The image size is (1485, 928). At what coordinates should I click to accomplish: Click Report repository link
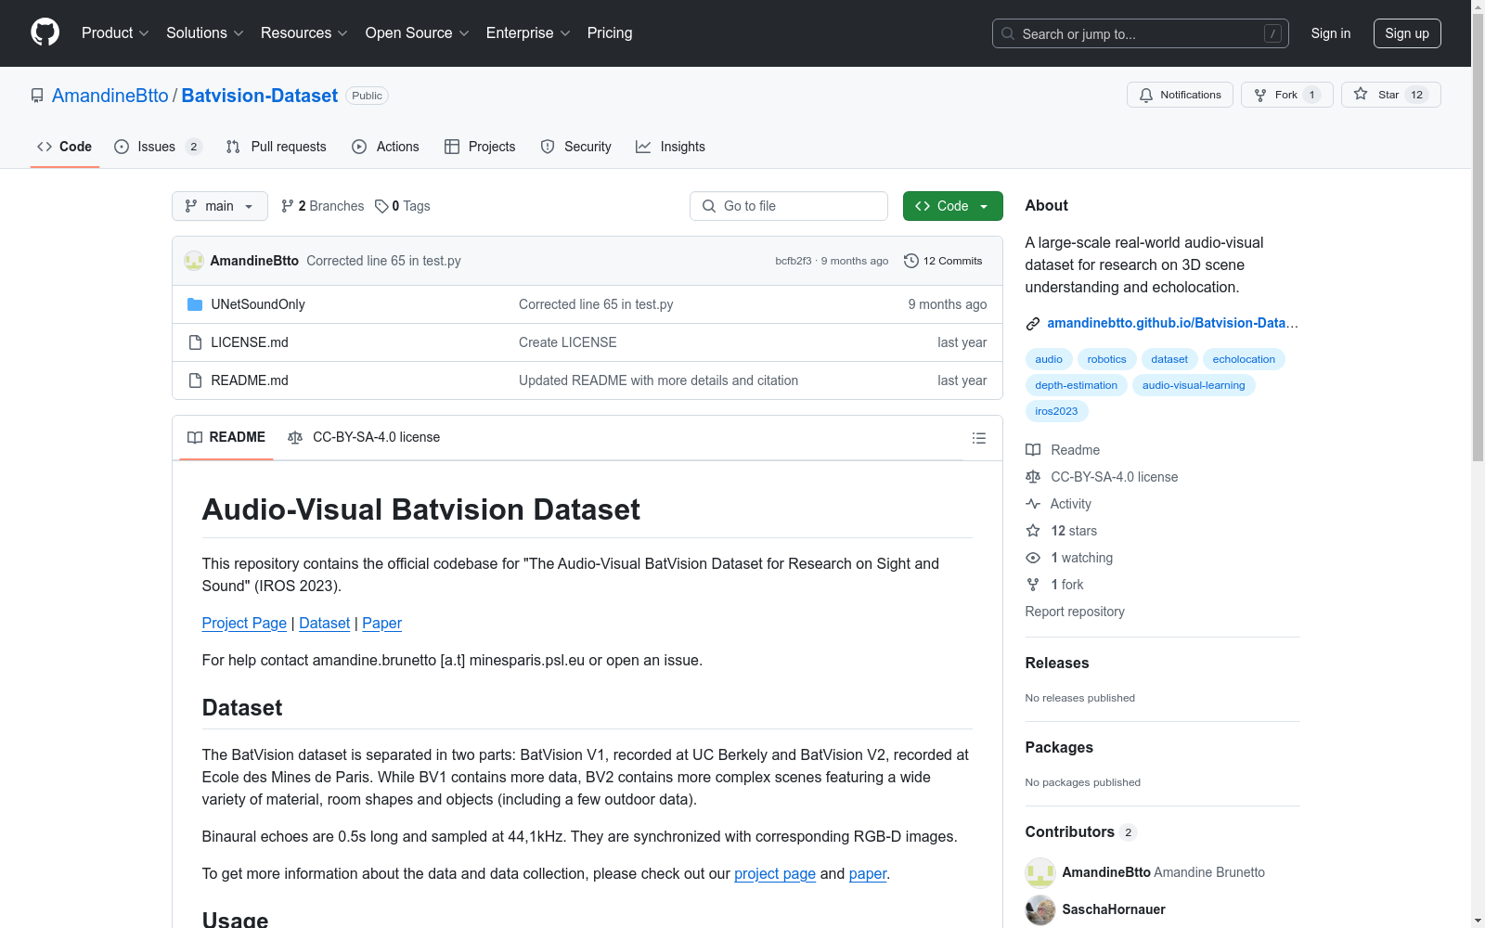tap(1075, 612)
